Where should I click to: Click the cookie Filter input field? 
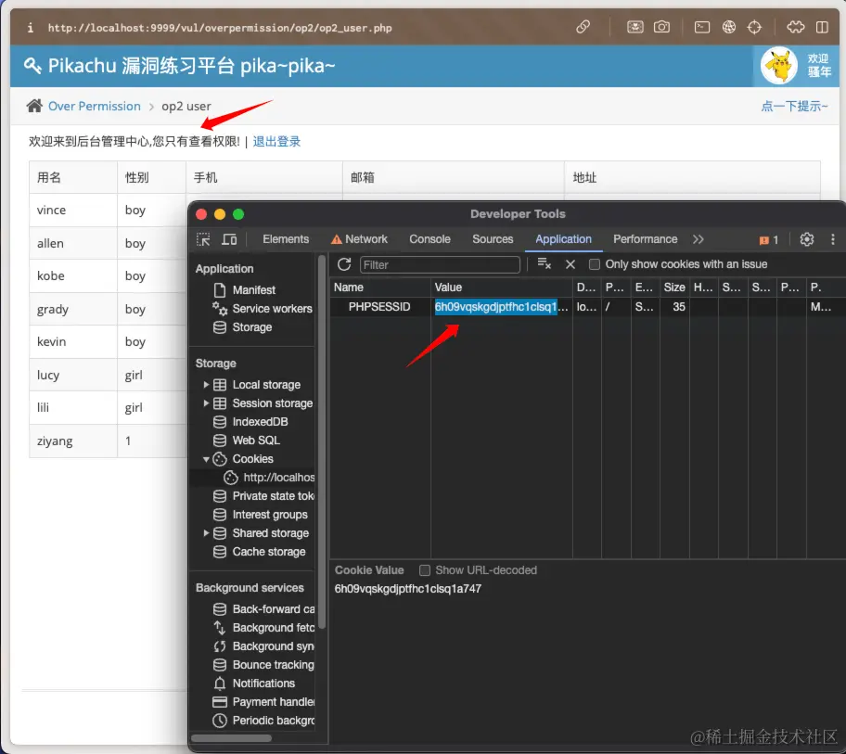coord(440,264)
